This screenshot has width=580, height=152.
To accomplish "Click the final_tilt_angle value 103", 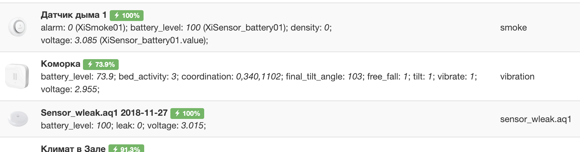I will [x=355, y=77].
